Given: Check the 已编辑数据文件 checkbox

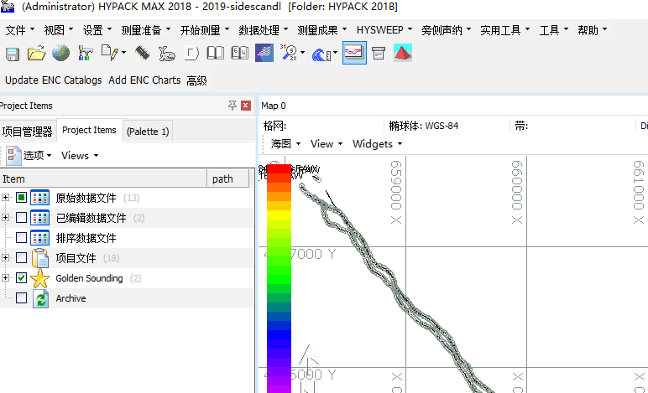Looking at the screenshot, I should 22,218.
